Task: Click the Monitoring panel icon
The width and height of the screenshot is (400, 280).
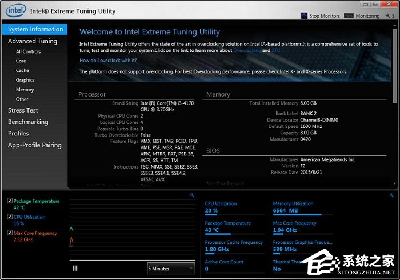Action: point(349,15)
